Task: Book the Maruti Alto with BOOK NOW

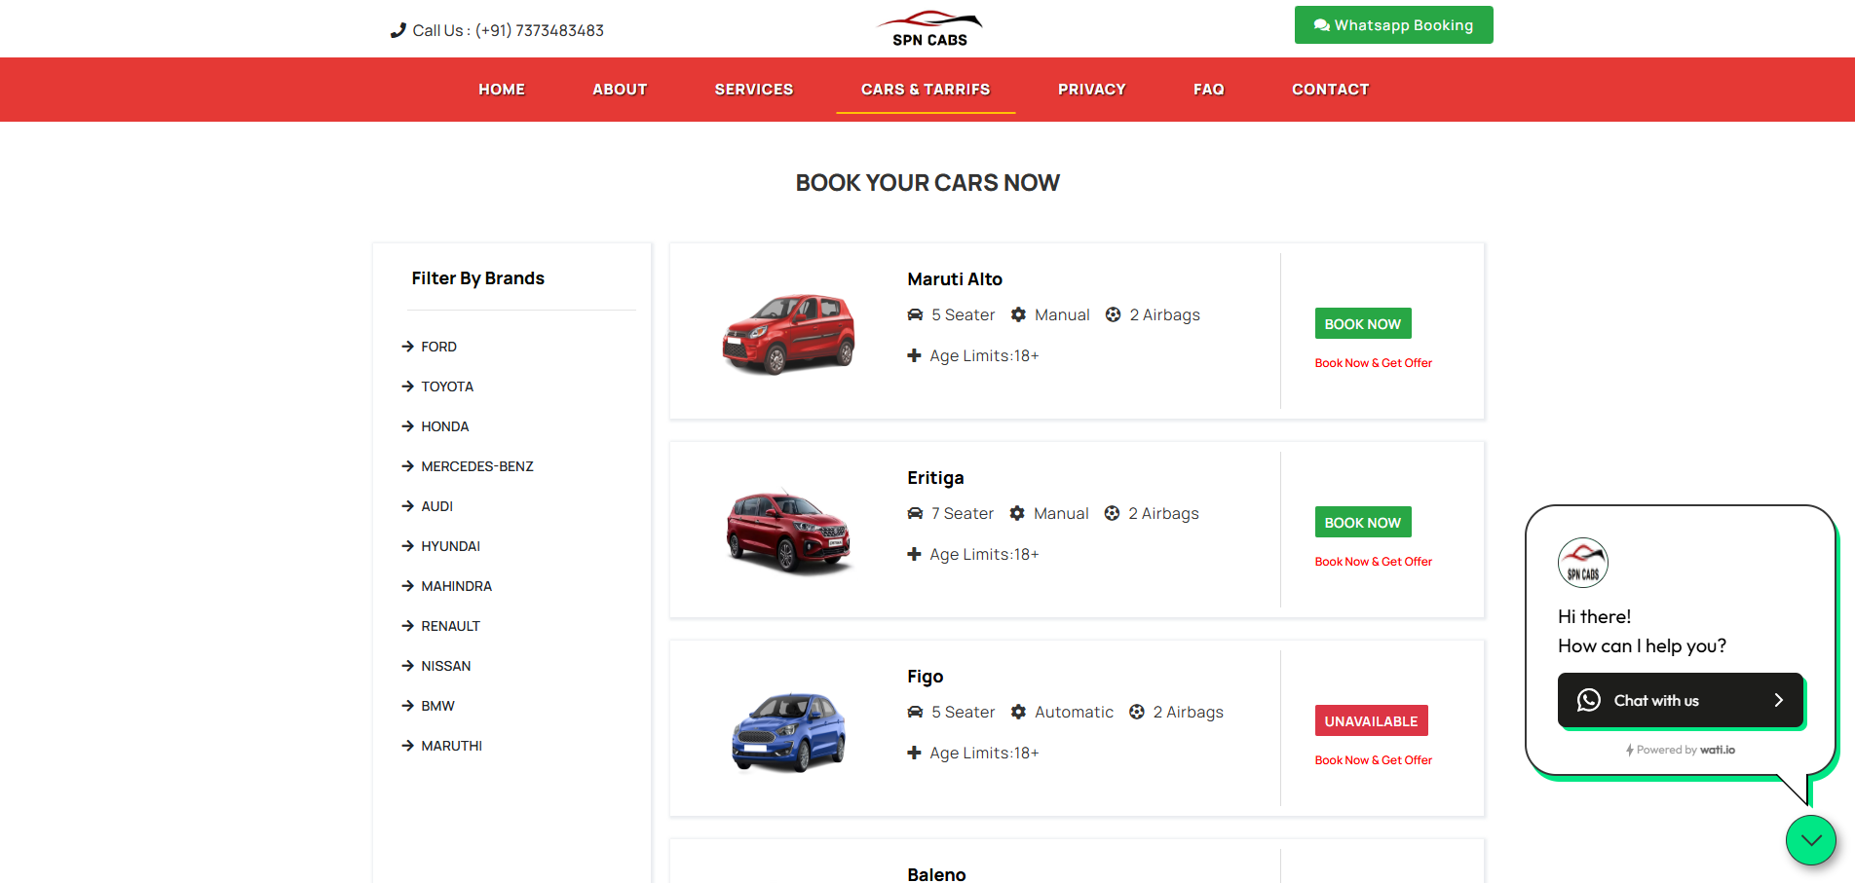Action: 1362,324
